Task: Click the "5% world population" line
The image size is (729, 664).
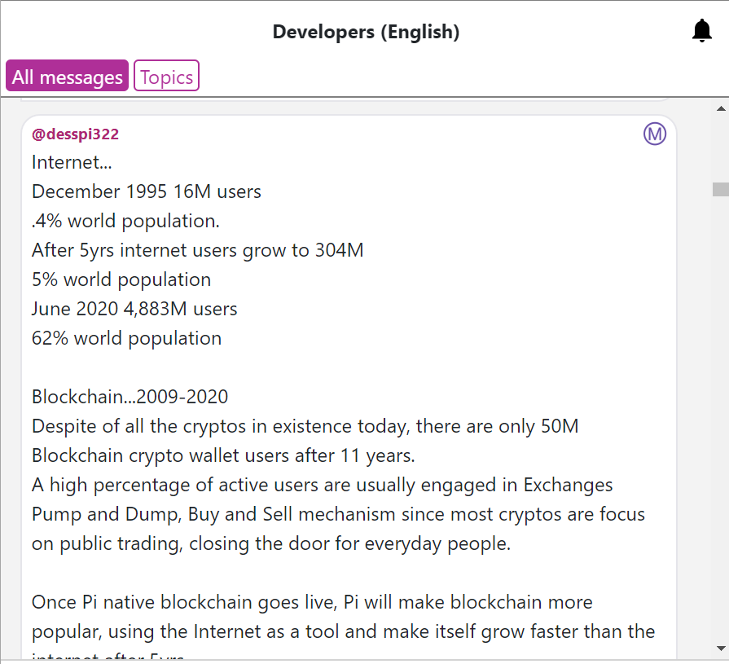Action: pos(121,279)
